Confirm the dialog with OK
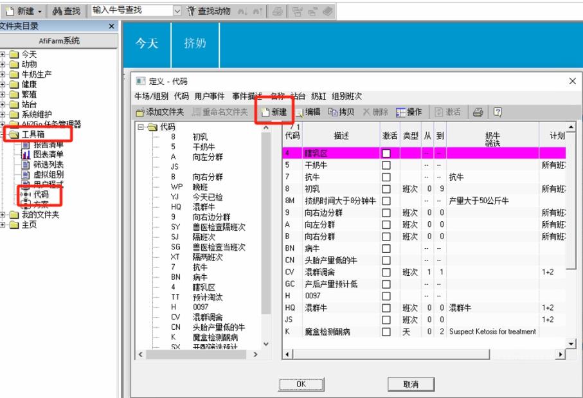The height and width of the screenshot is (398, 583). [301, 384]
